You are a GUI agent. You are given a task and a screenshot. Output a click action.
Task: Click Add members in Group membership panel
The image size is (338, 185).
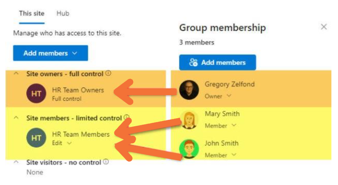coord(218,62)
